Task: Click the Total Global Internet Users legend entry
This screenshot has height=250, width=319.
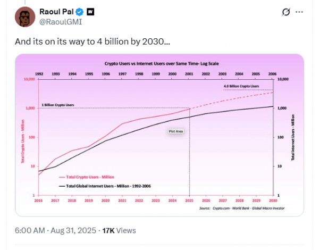Action: pos(105,186)
